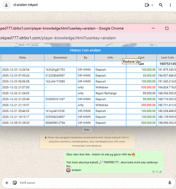Click the info column header
The height and width of the screenshot is (189, 176).
pos(110,57)
